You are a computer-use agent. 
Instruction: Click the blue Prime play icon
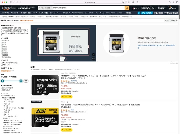click(139, 13)
